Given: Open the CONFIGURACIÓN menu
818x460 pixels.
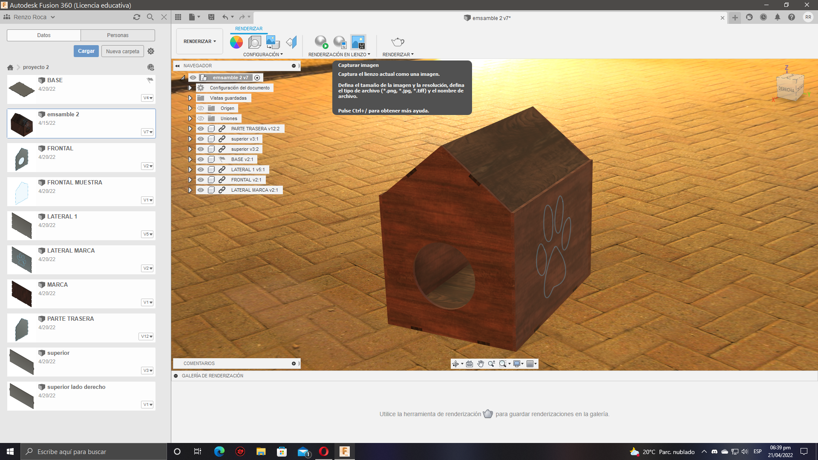Looking at the screenshot, I should (x=263, y=55).
